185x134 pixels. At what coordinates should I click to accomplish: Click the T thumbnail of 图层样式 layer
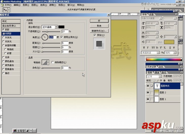pos(157,86)
